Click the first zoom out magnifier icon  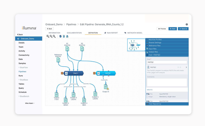(51, 36)
